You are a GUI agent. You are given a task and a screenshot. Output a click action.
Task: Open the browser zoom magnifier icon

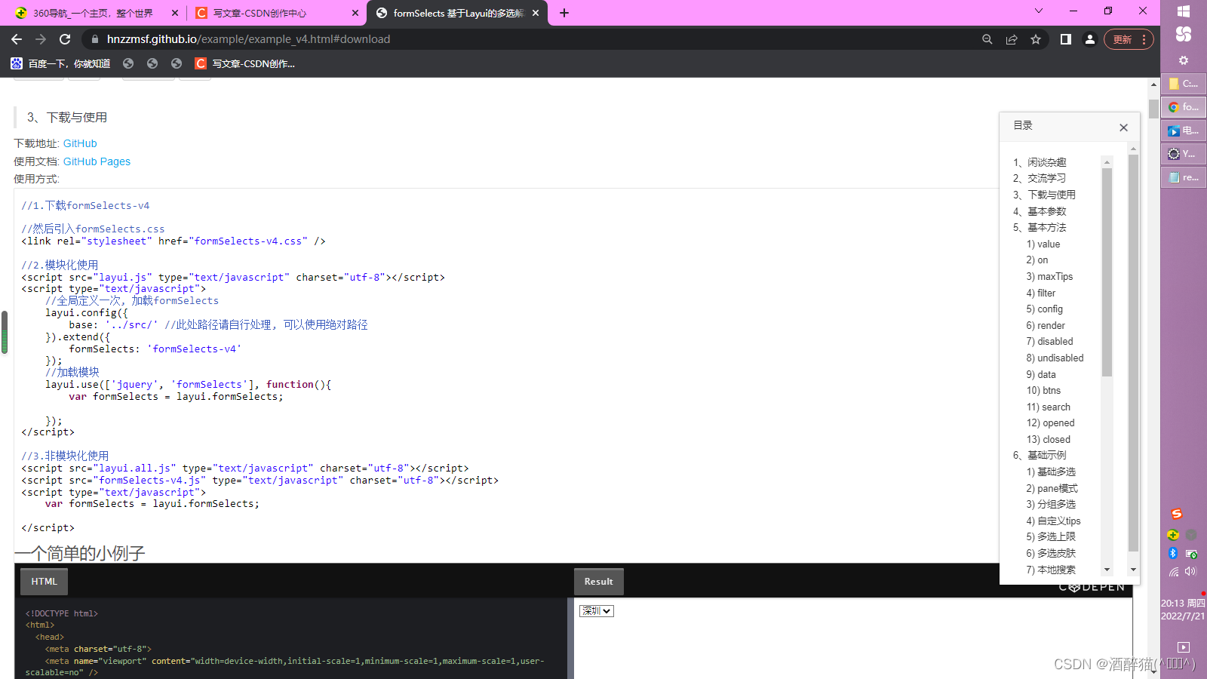tap(987, 39)
